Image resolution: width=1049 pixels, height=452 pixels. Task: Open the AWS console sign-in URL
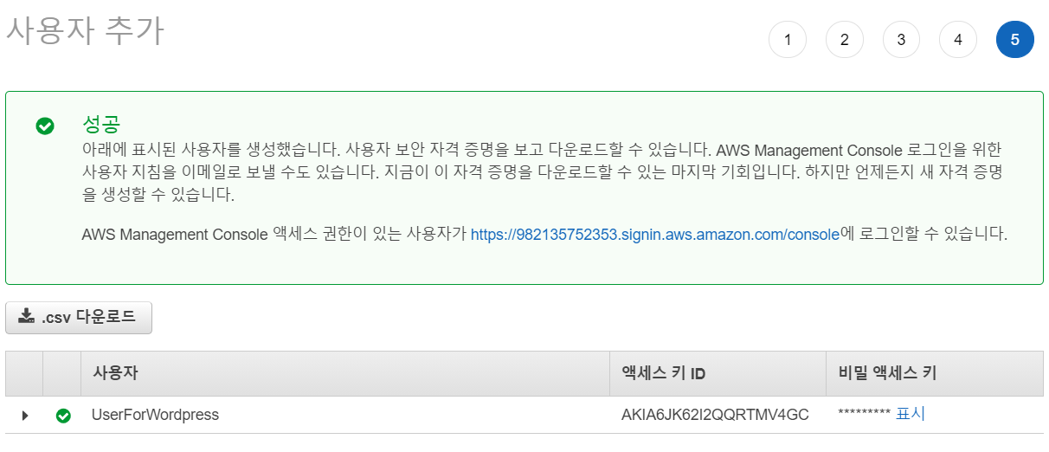pos(655,235)
